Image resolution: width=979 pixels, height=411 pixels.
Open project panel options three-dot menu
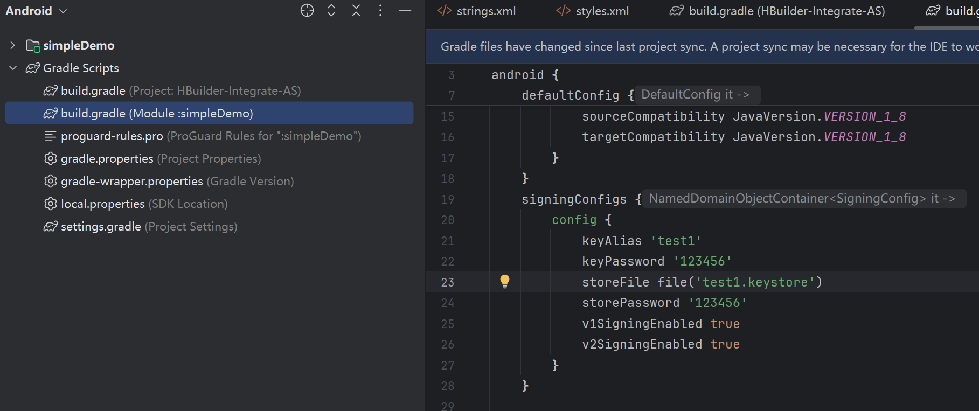[380, 10]
